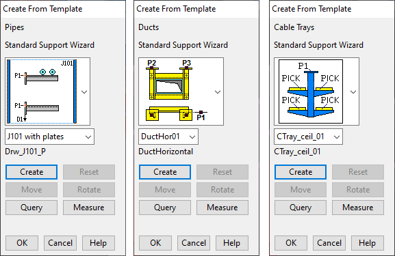Expand the cable tray image dropdown arrow
The width and height of the screenshot is (395, 256).
pos(353,91)
